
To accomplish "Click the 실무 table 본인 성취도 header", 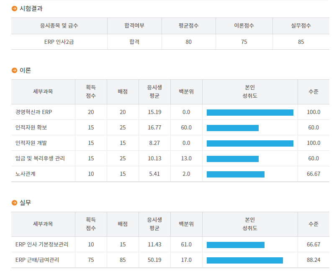I will [250, 224].
